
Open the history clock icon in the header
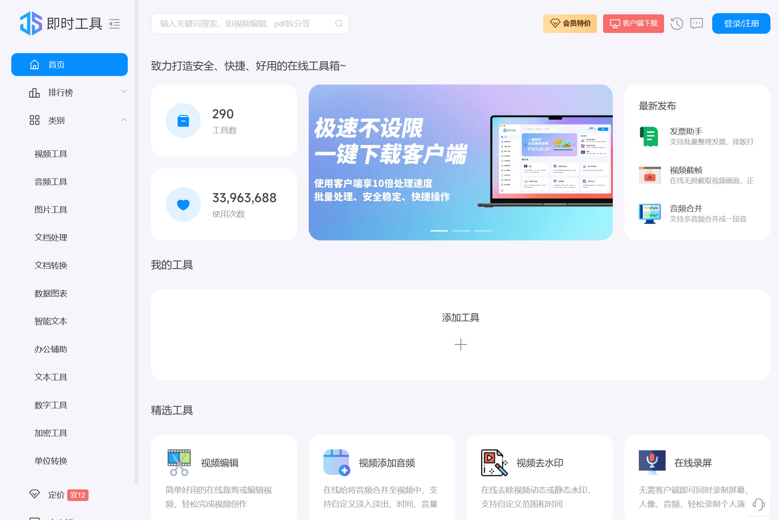(677, 24)
